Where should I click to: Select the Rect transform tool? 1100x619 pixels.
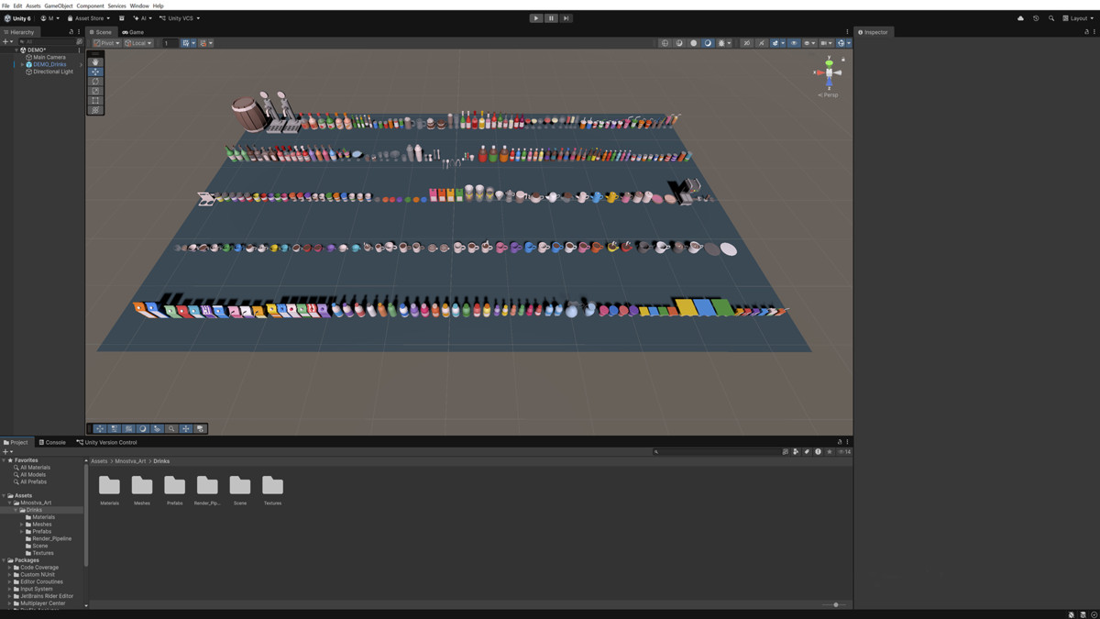95,101
